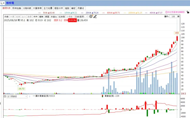The height and width of the screenshot is (118, 190).
Task: Click the red-green 買賣超 legend icon
Action: (102, 96)
